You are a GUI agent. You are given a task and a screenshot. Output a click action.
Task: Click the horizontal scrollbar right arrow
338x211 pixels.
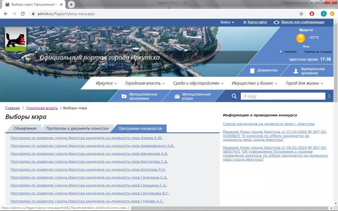point(332,208)
